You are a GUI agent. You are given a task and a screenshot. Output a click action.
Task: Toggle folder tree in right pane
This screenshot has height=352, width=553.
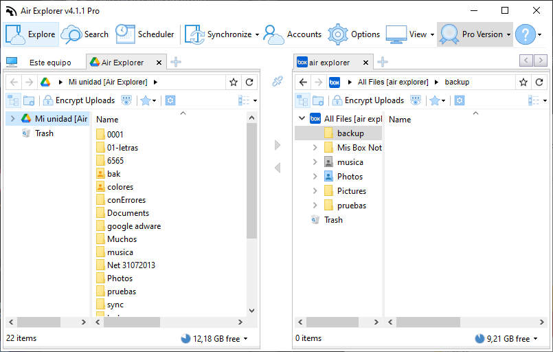click(302, 100)
